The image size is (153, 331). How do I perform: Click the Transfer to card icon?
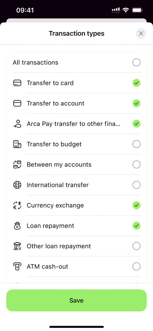17,83
